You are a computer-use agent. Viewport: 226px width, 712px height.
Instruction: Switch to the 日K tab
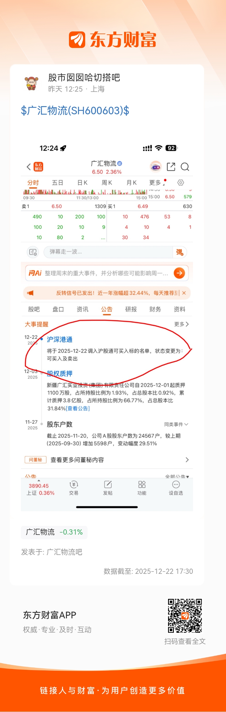82,183
